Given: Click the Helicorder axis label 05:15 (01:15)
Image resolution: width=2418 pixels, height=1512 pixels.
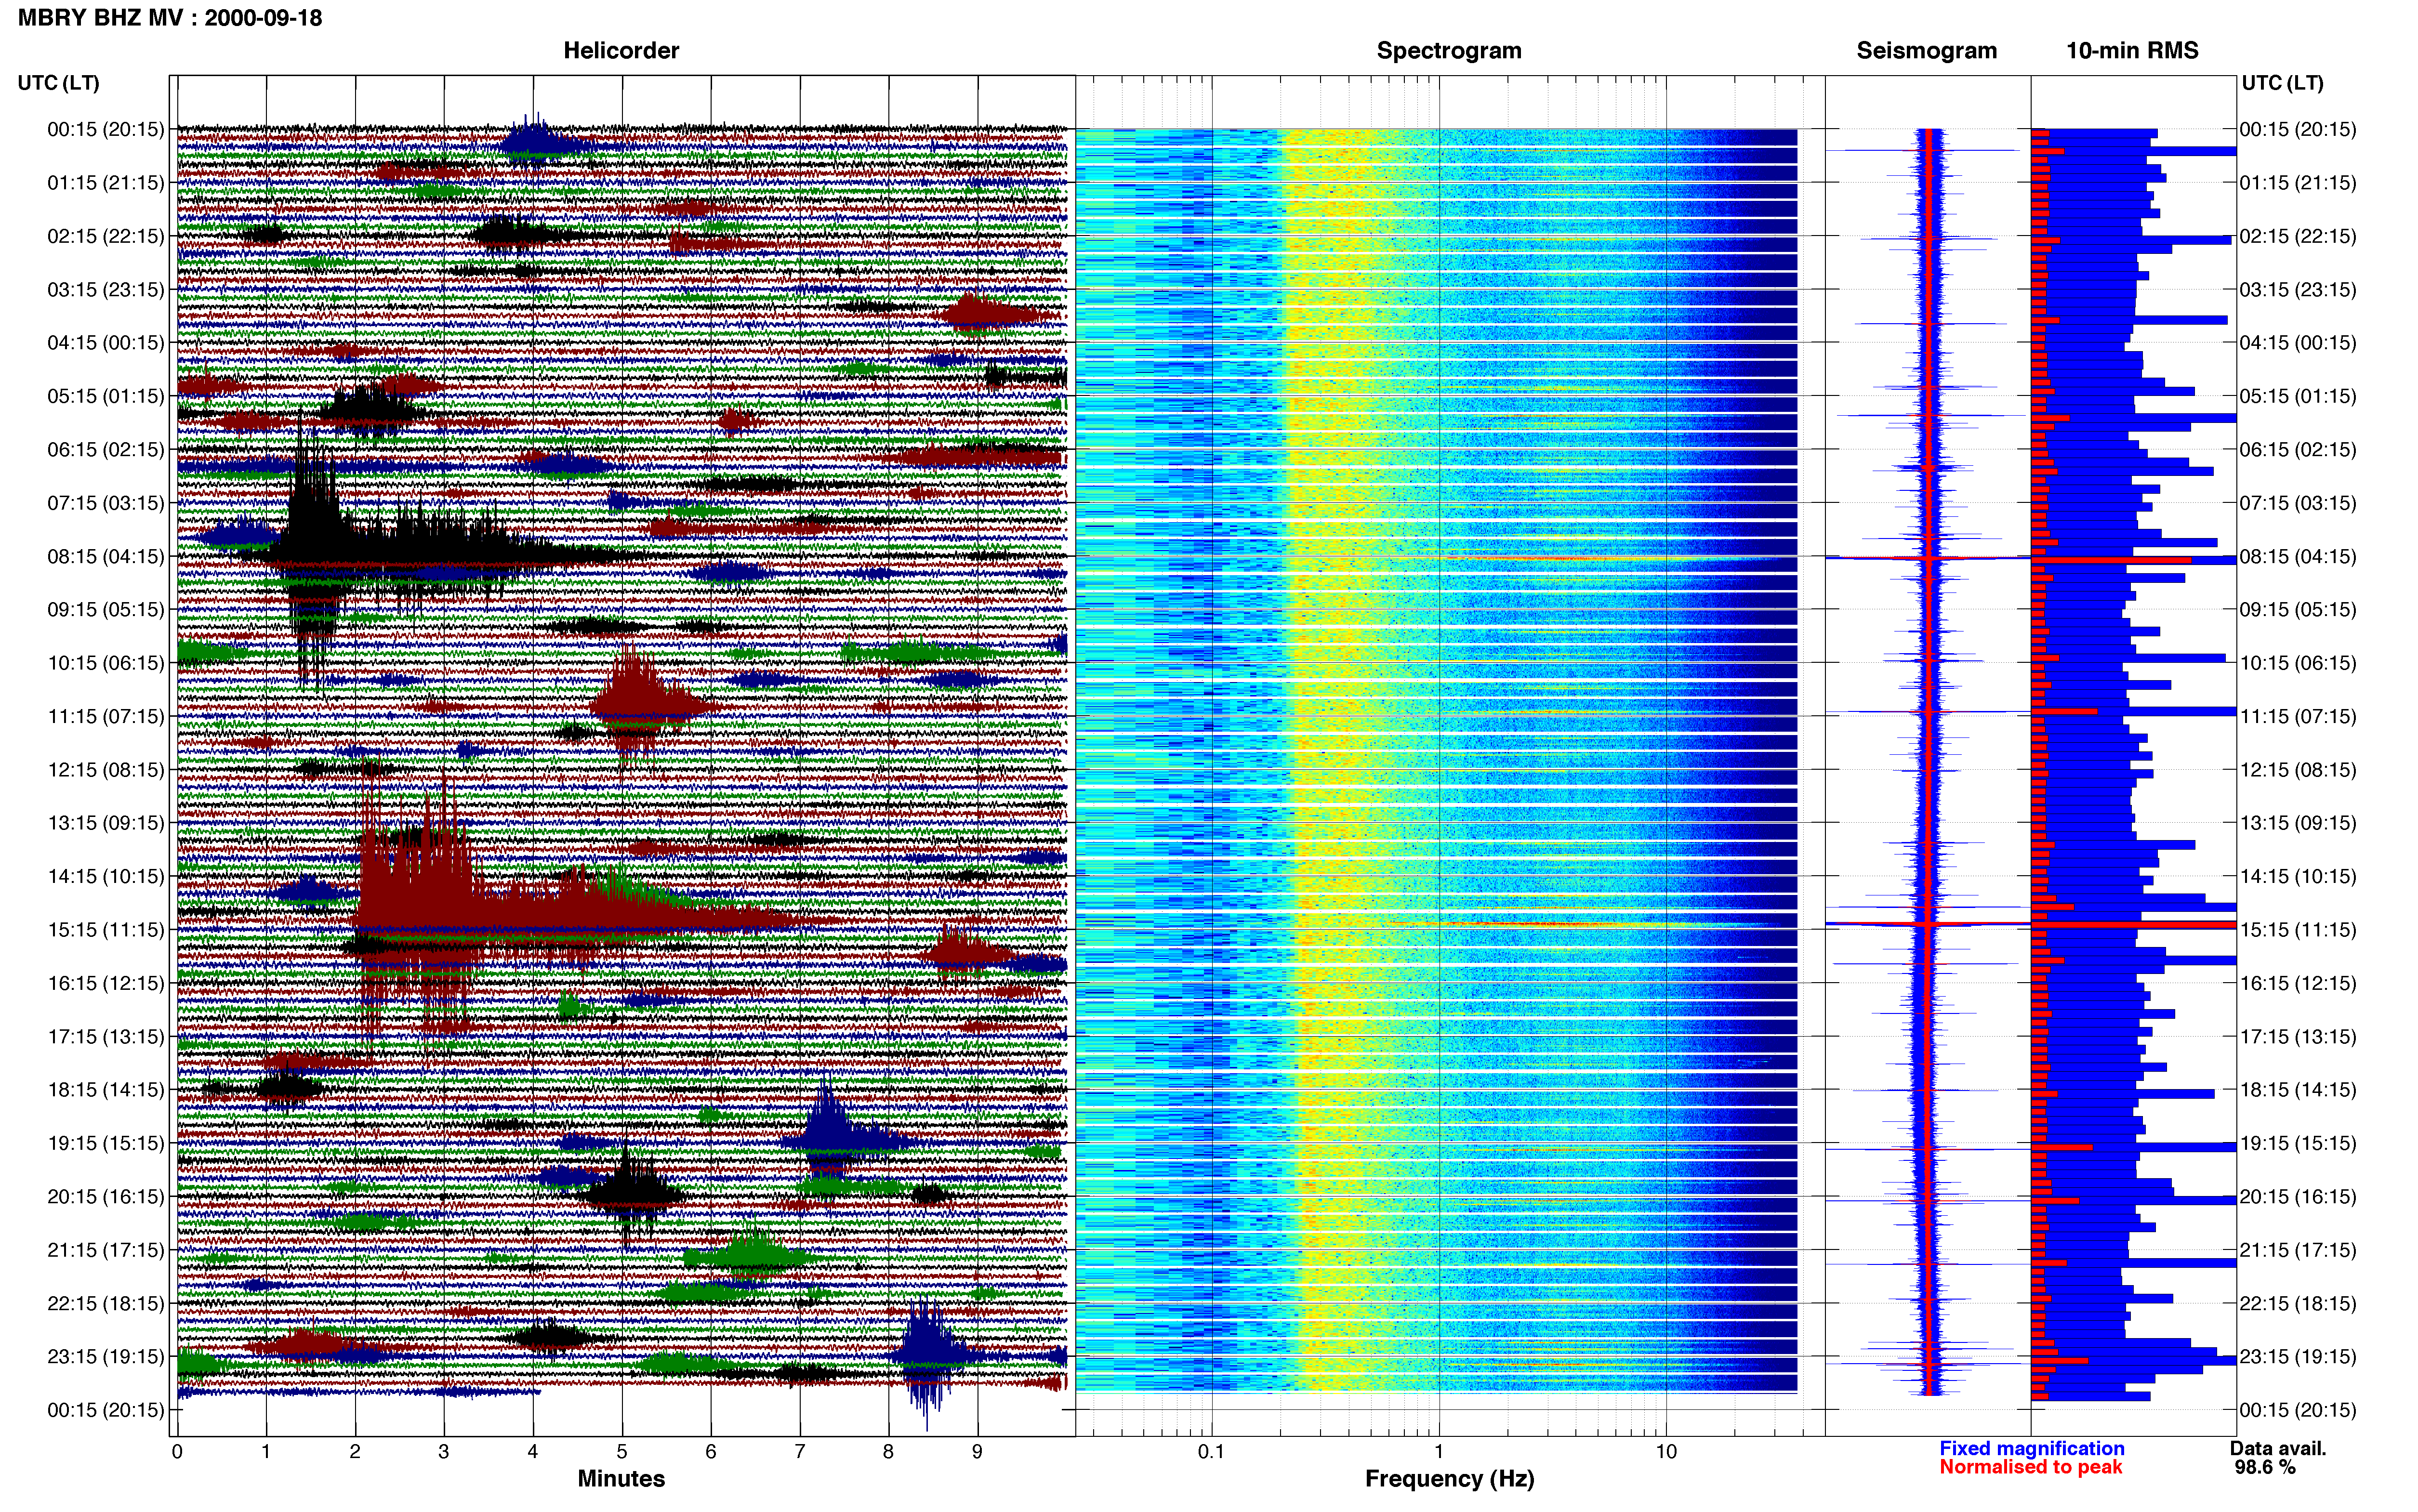Looking at the screenshot, I should tap(106, 396).
